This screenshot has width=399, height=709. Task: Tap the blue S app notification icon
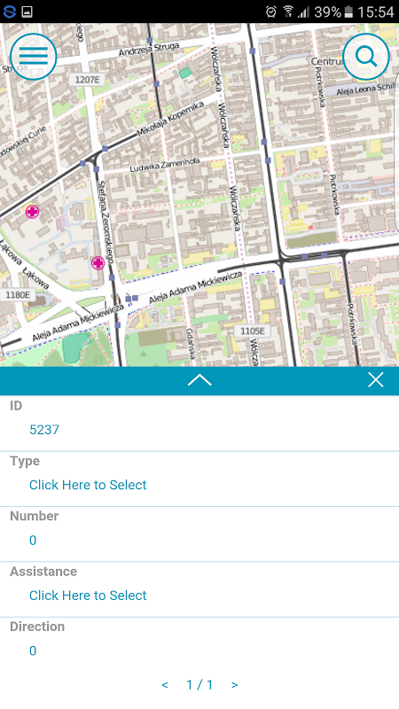(x=9, y=12)
